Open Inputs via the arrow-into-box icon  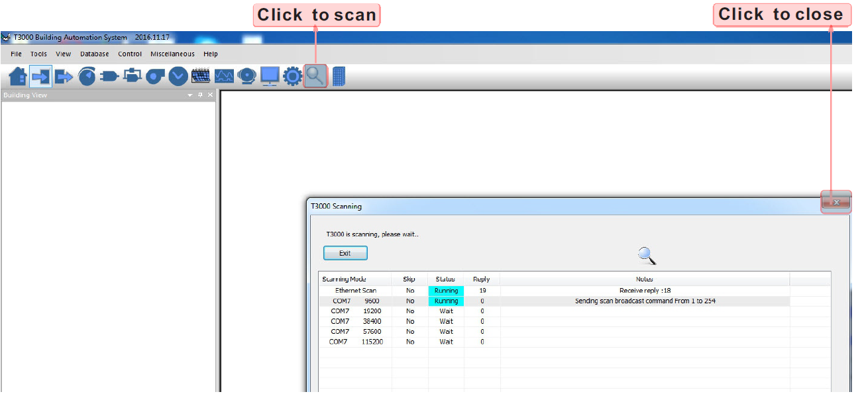click(x=41, y=77)
